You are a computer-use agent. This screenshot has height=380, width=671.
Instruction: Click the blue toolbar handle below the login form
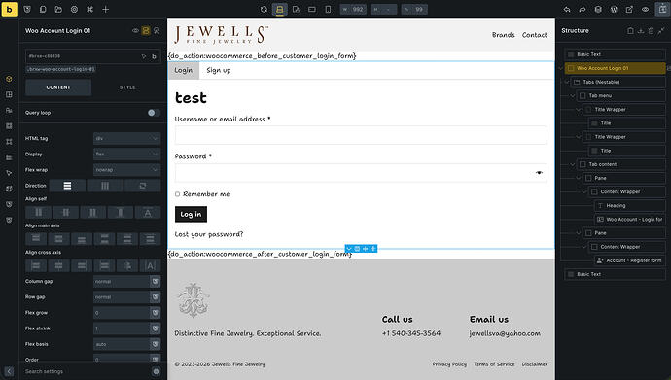(361, 249)
